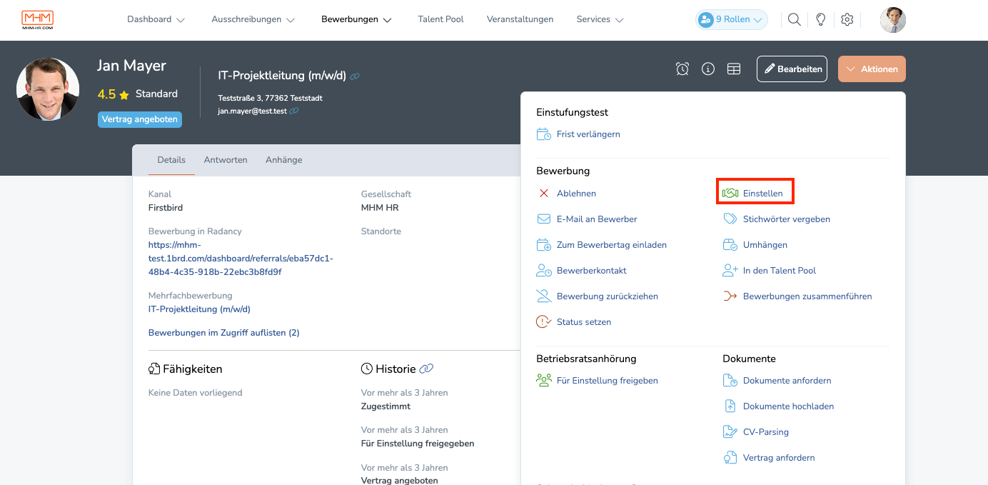
Task: Click the Vertrag angeboten status badge
Action: (x=140, y=119)
